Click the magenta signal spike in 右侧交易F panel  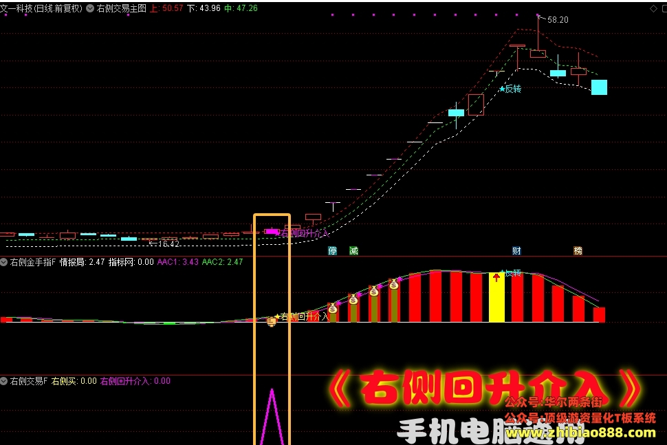coord(272,417)
